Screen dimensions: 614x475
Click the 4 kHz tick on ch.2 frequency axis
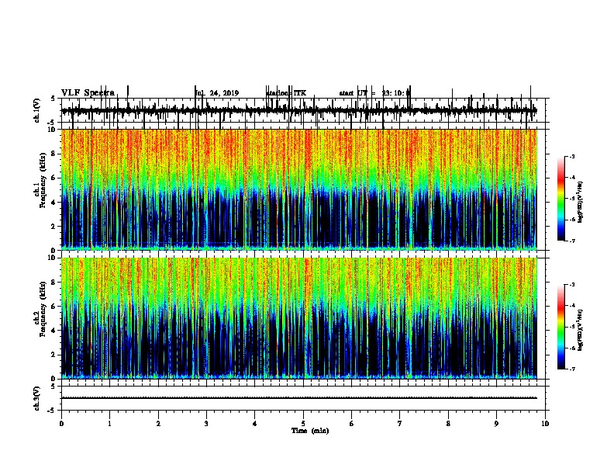(53, 331)
